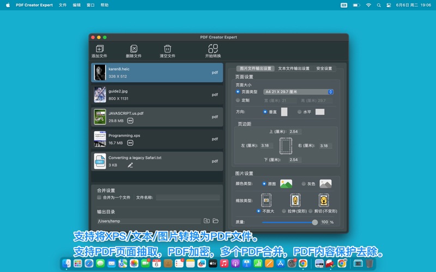Select the Programming.xps file name
The height and width of the screenshot is (272, 436).
(124, 135)
